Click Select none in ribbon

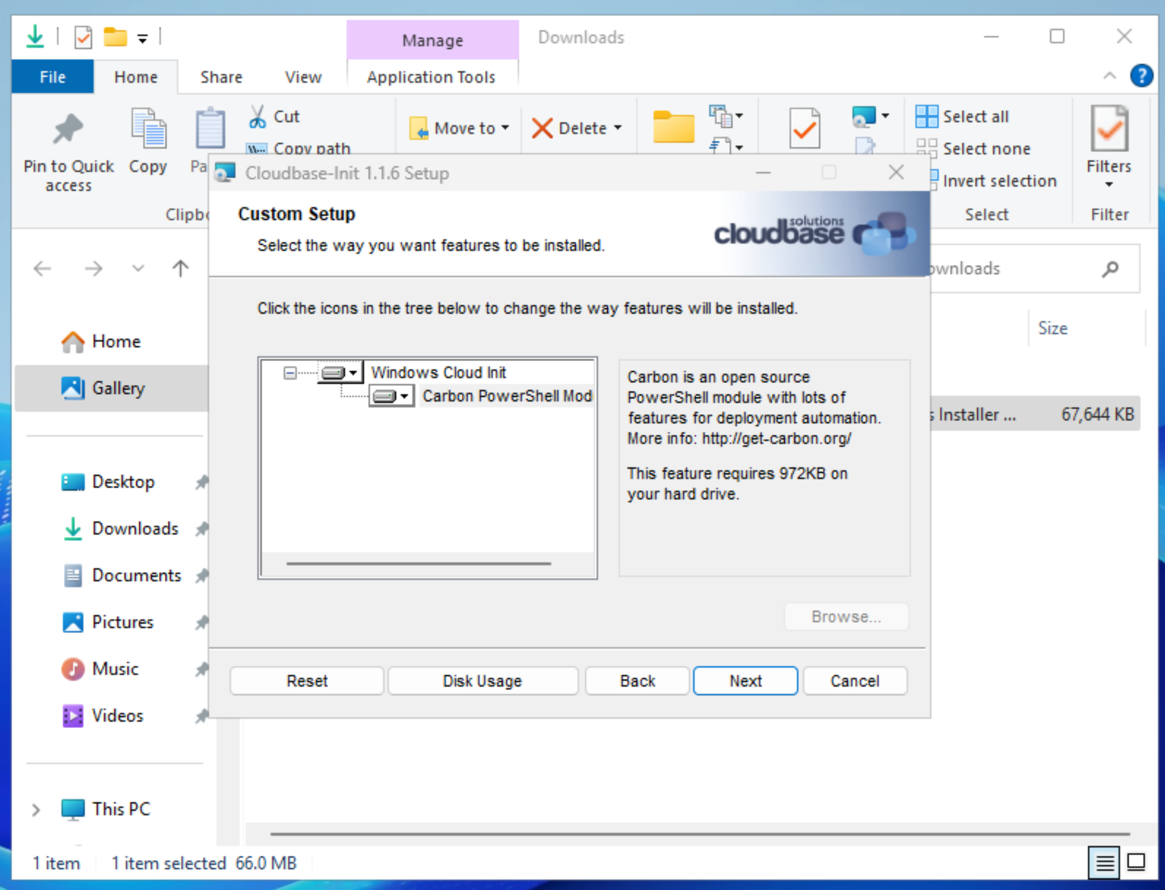click(x=973, y=148)
